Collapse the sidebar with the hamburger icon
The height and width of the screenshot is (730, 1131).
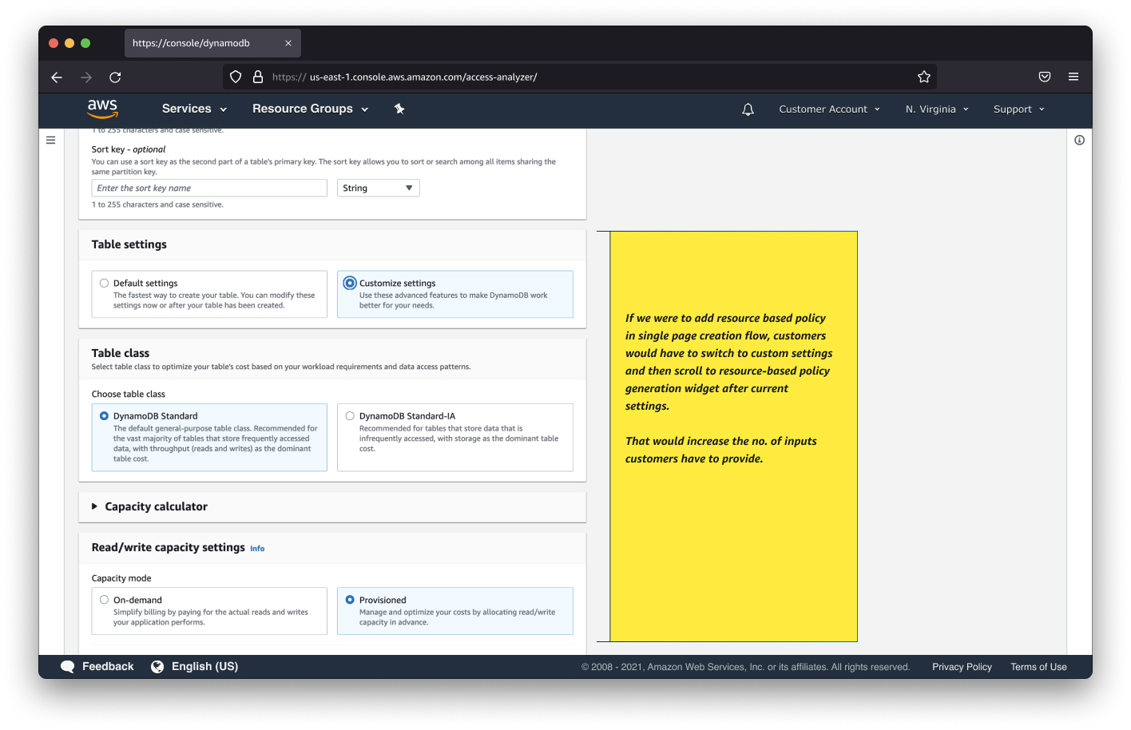50,140
